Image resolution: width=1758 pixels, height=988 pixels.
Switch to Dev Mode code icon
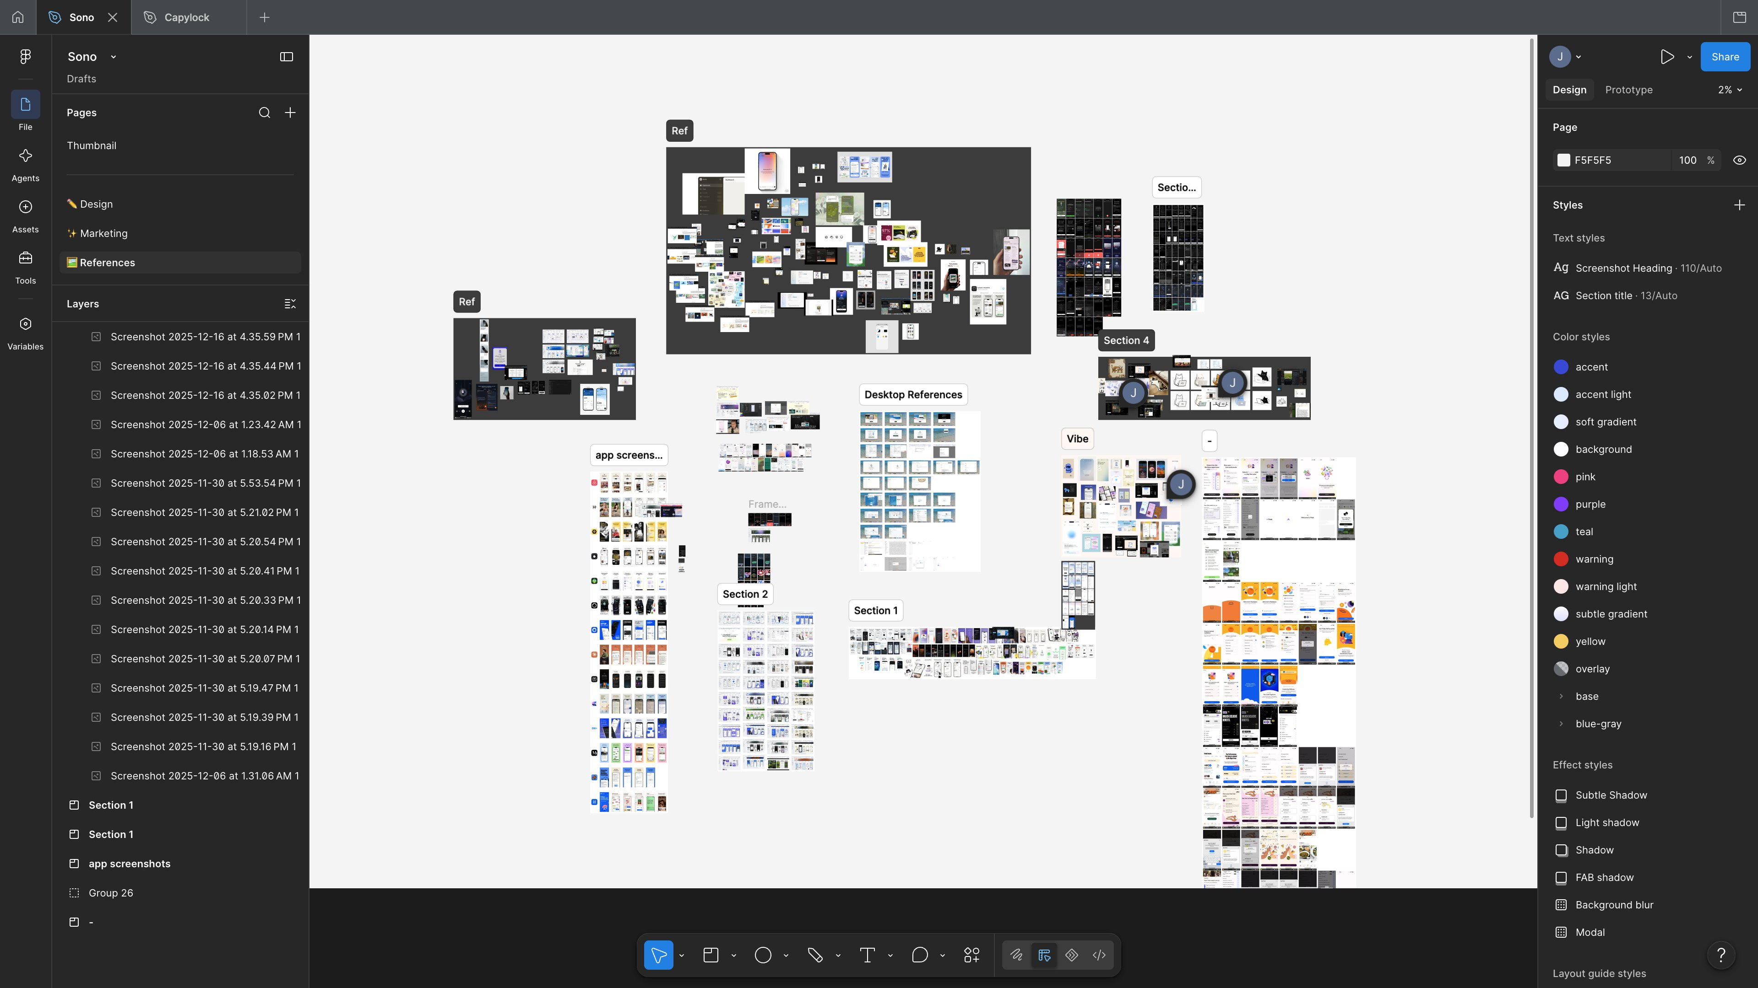(x=1099, y=955)
